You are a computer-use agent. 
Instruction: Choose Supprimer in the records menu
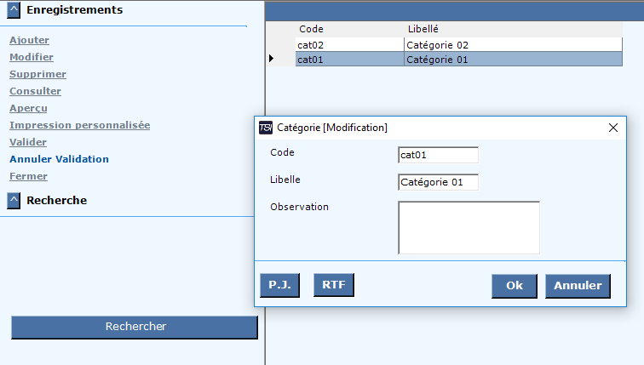pos(37,74)
